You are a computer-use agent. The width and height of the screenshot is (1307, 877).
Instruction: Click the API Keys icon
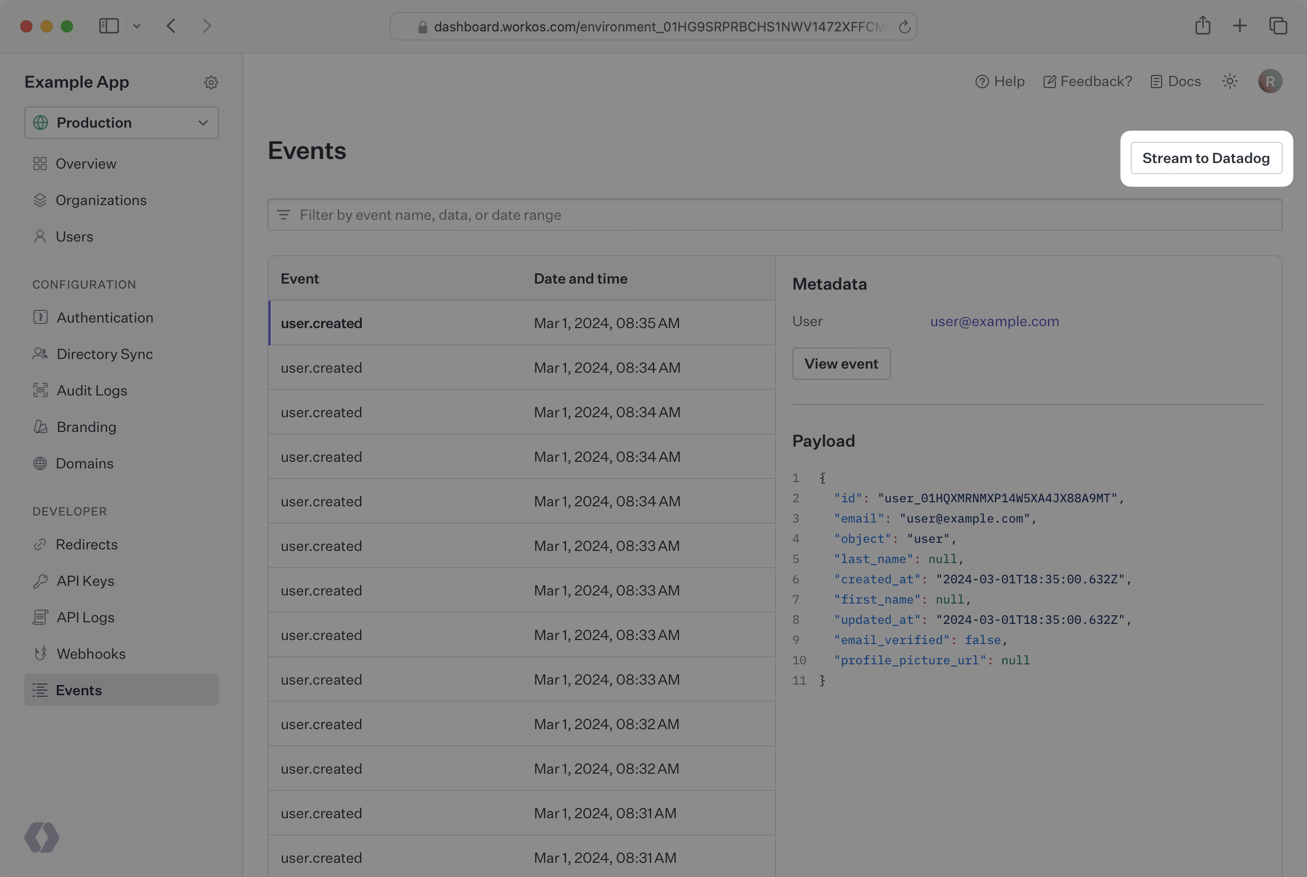(41, 581)
